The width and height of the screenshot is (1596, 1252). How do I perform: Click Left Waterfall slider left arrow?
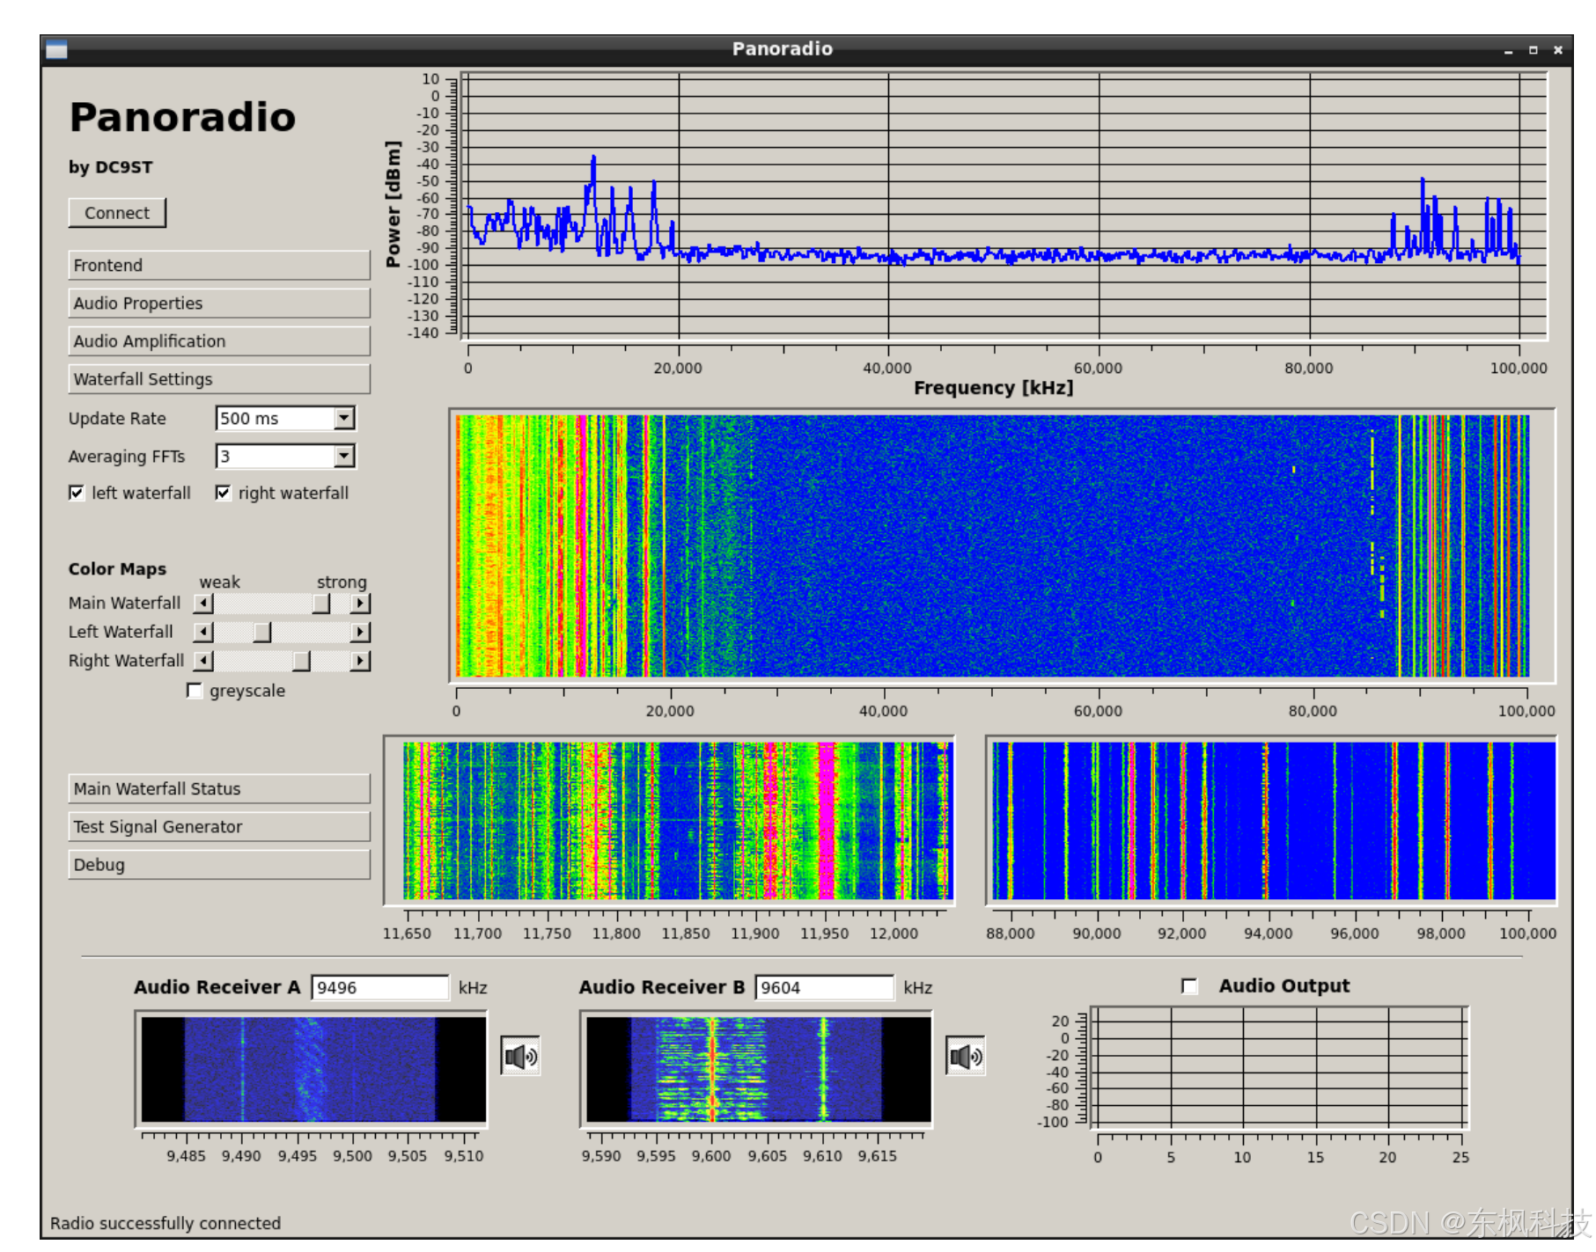tap(203, 633)
